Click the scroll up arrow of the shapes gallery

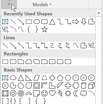point(99,13)
